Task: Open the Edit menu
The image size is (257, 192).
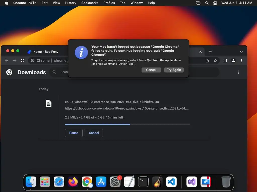Action: 45,3
